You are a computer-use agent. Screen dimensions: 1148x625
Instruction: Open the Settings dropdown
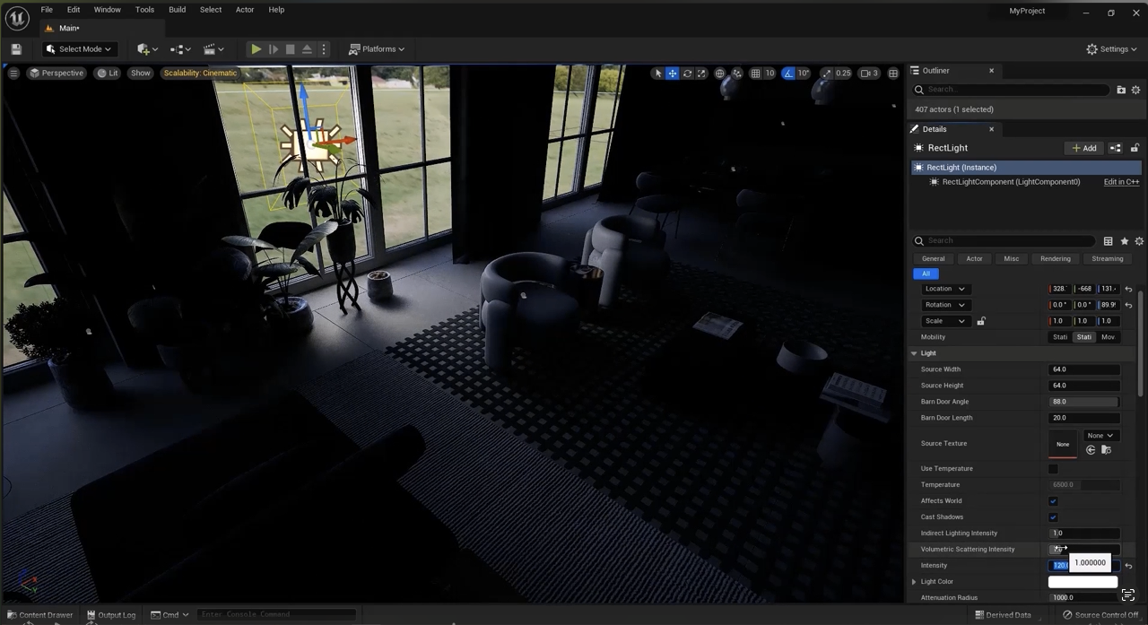click(1112, 49)
